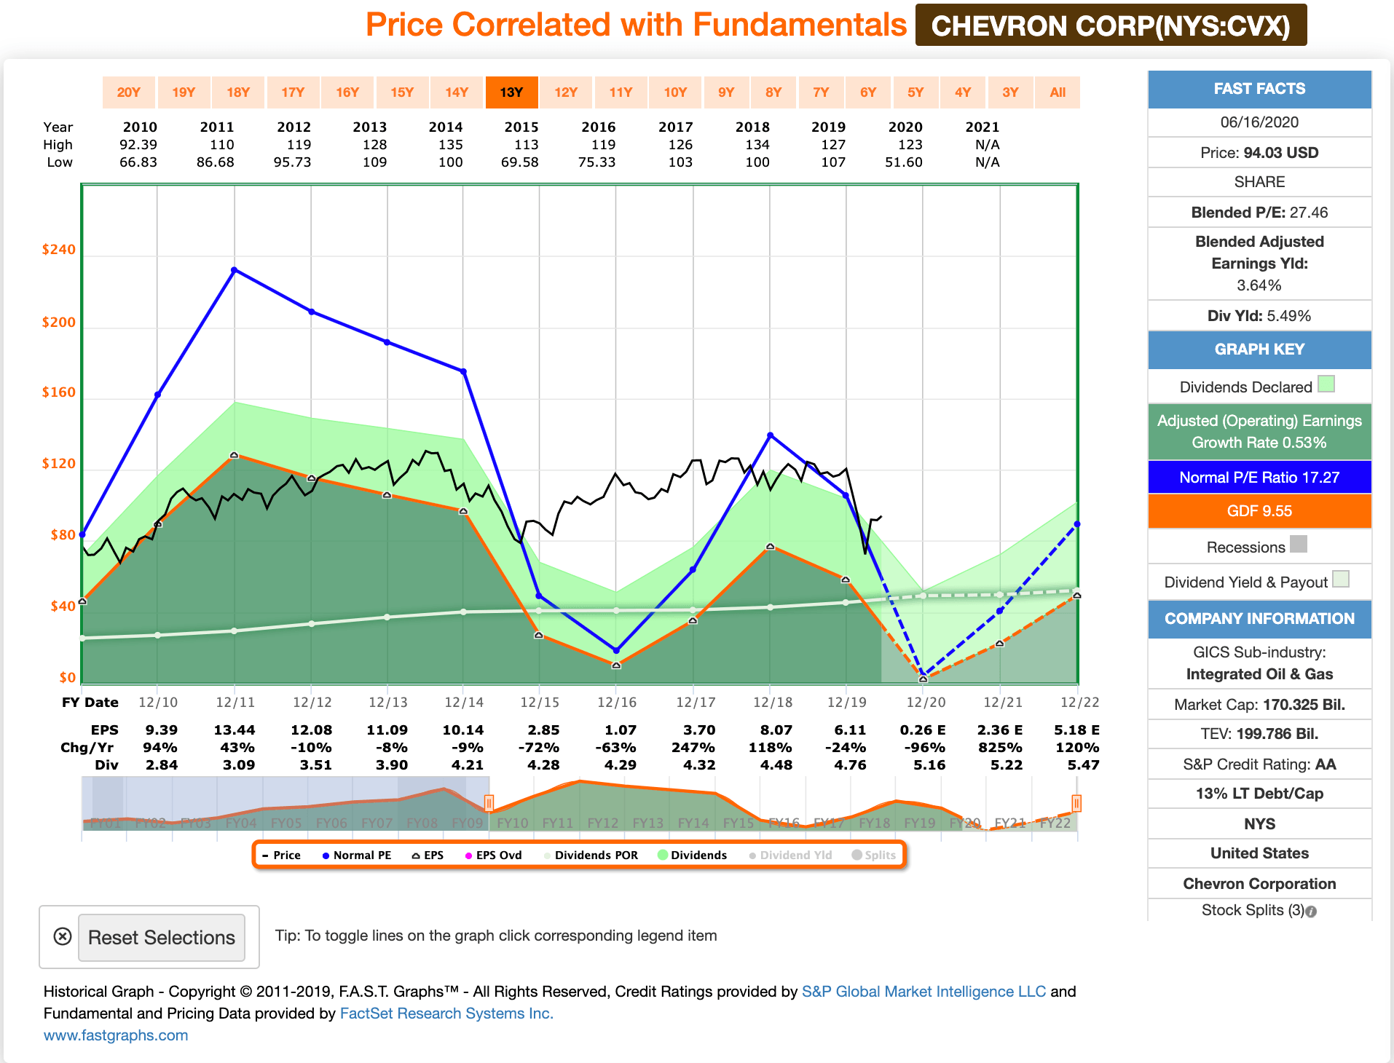Click the COMPANY INFORMATION header
The image size is (1394, 1063).
coord(1259,619)
